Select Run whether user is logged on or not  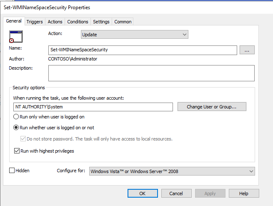[x=17, y=128]
